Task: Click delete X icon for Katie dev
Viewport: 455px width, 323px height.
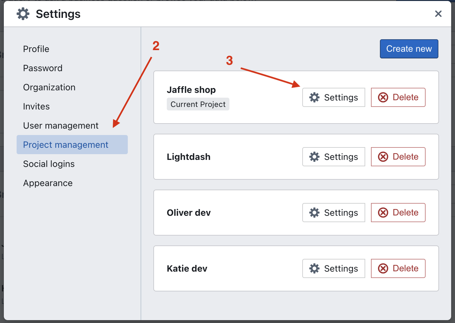Action: coord(383,268)
